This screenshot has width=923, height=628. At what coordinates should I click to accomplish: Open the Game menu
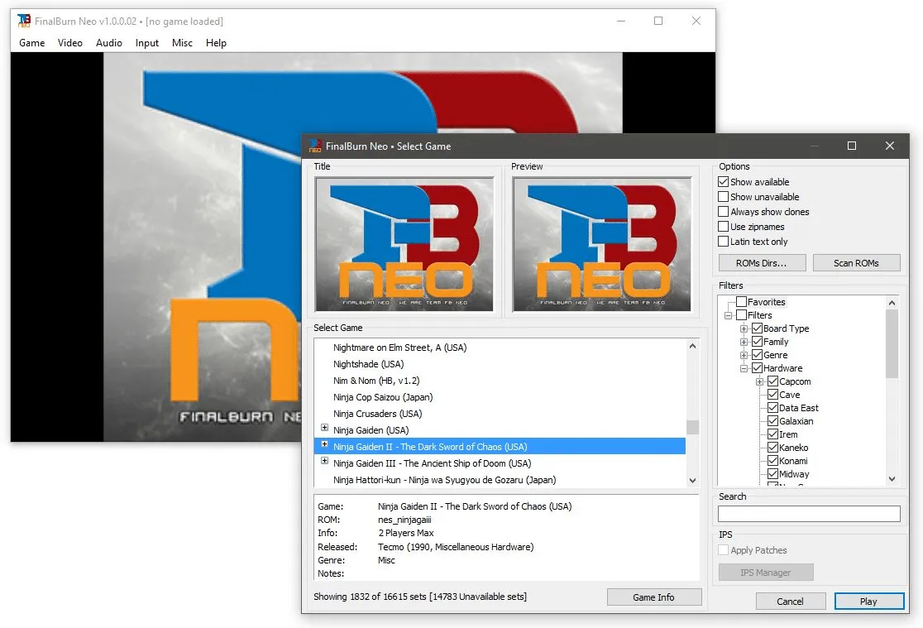[31, 43]
